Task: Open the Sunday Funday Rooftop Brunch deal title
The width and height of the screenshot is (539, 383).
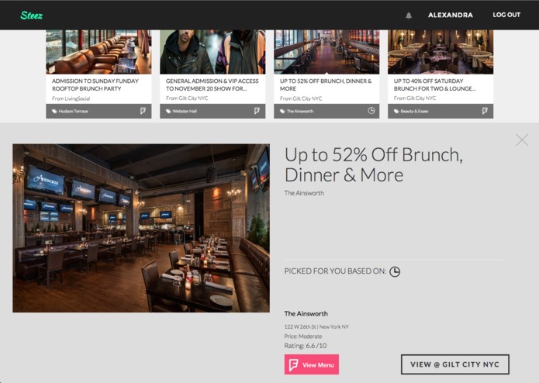Action: (x=95, y=85)
